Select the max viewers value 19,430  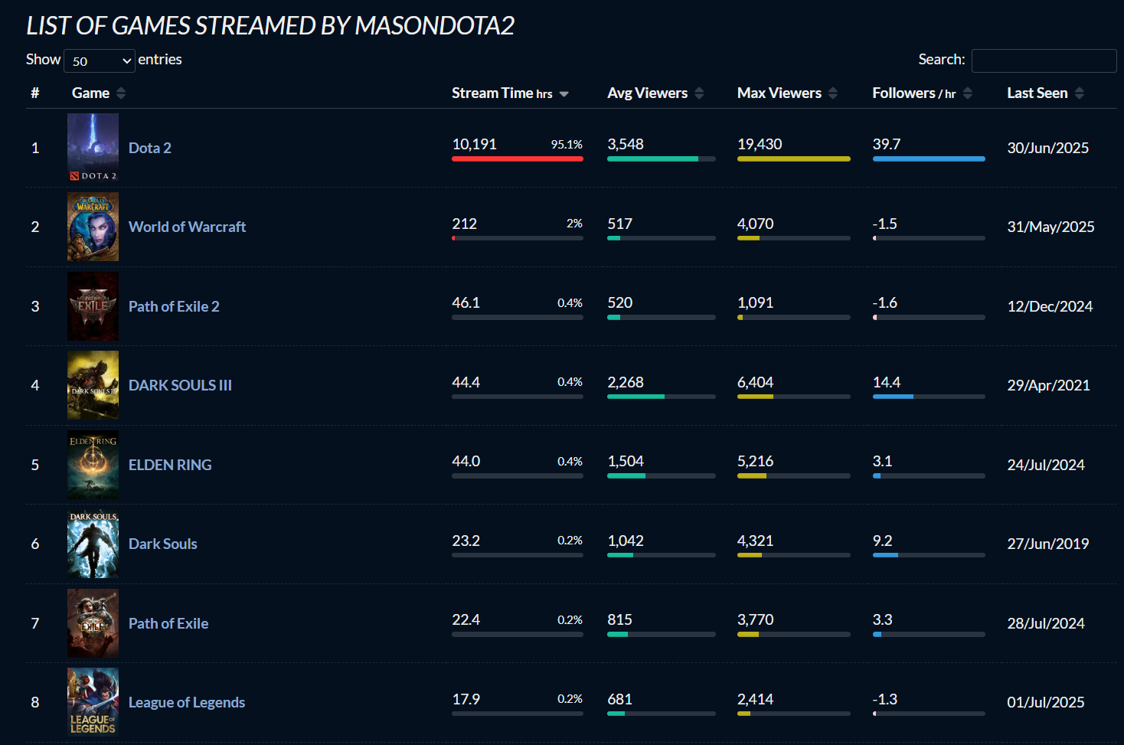click(x=760, y=144)
